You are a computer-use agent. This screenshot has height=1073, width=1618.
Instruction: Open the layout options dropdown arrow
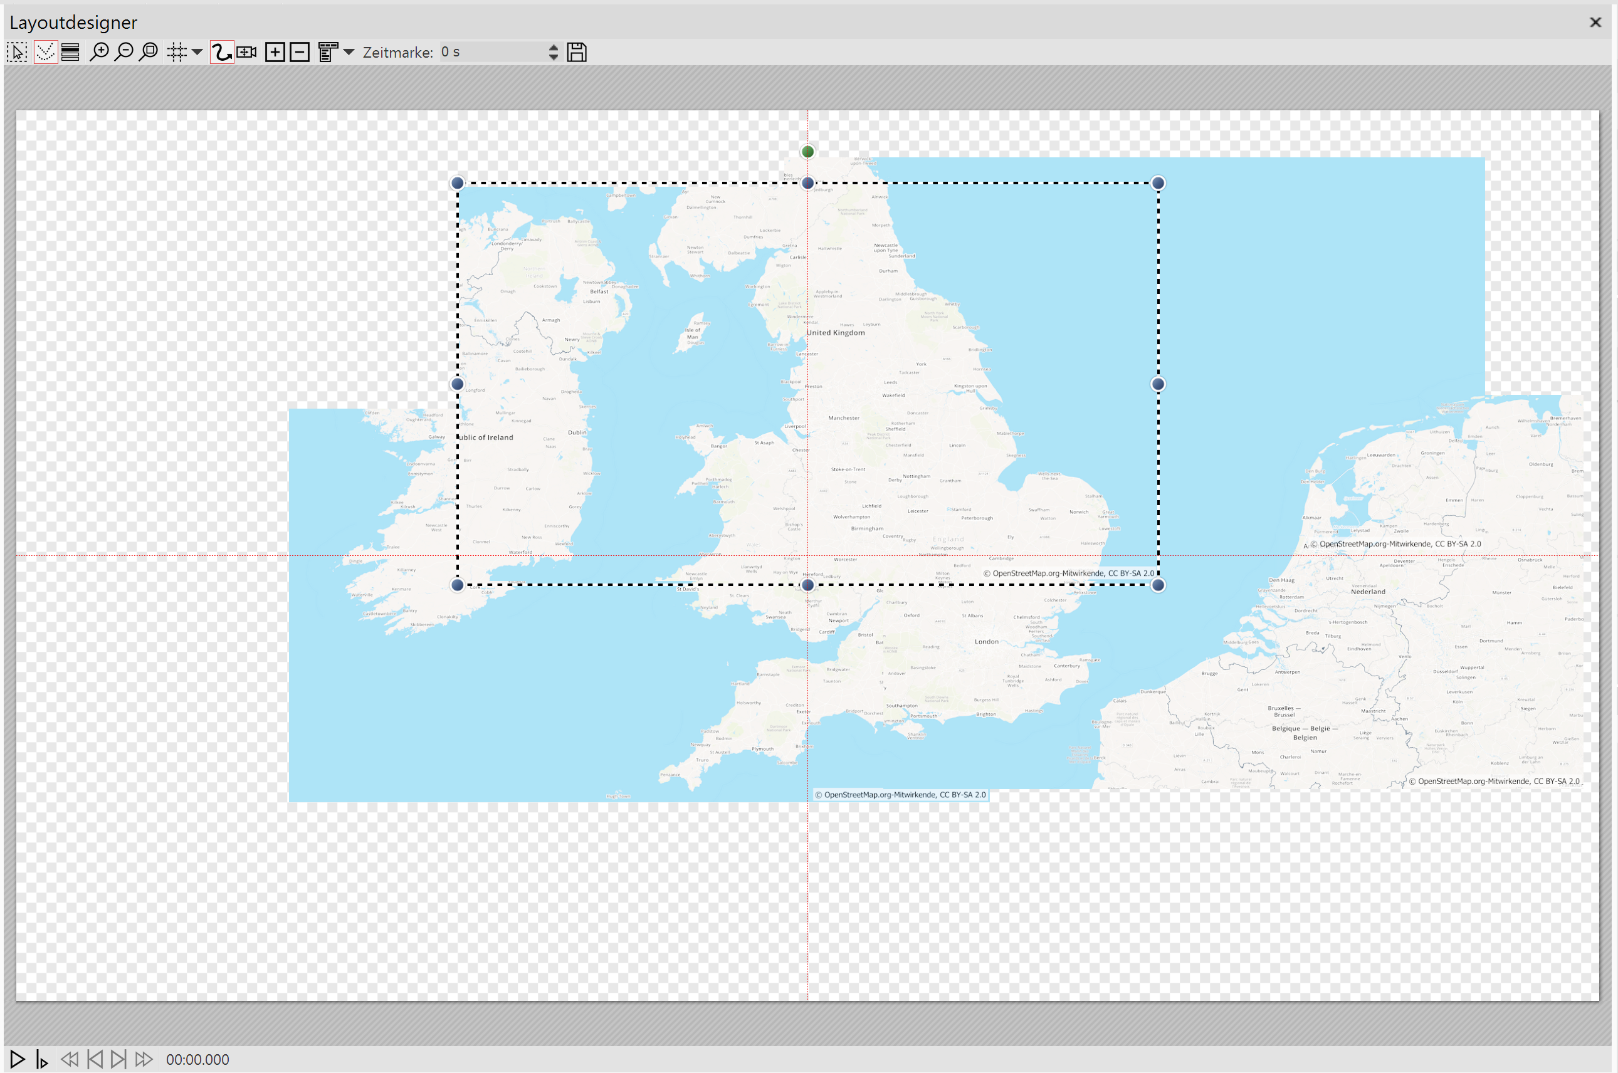[x=350, y=52]
